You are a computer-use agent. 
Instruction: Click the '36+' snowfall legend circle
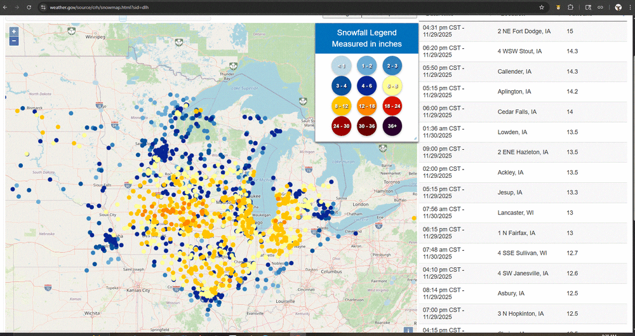392,126
